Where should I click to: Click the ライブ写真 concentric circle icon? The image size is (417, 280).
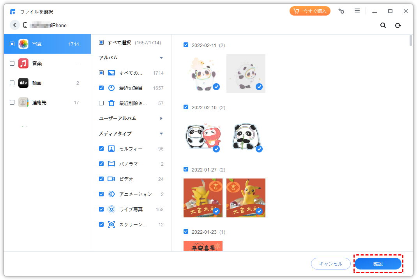111,209
